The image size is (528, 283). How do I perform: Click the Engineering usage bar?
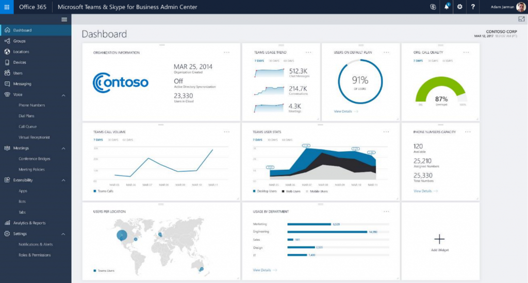[327, 232]
